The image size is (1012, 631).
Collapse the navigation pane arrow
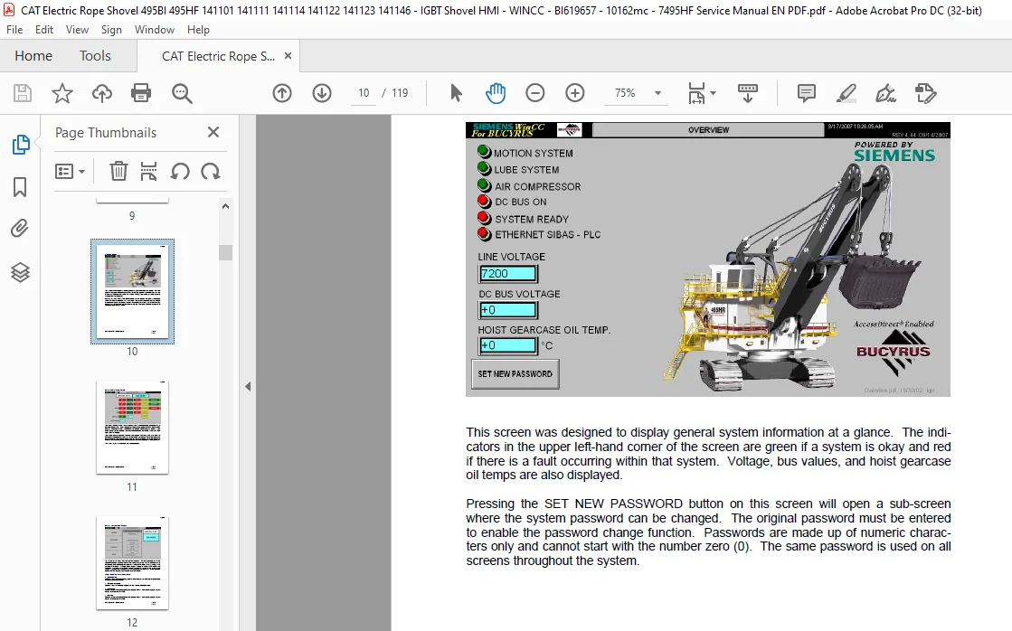tap(248, 387)
